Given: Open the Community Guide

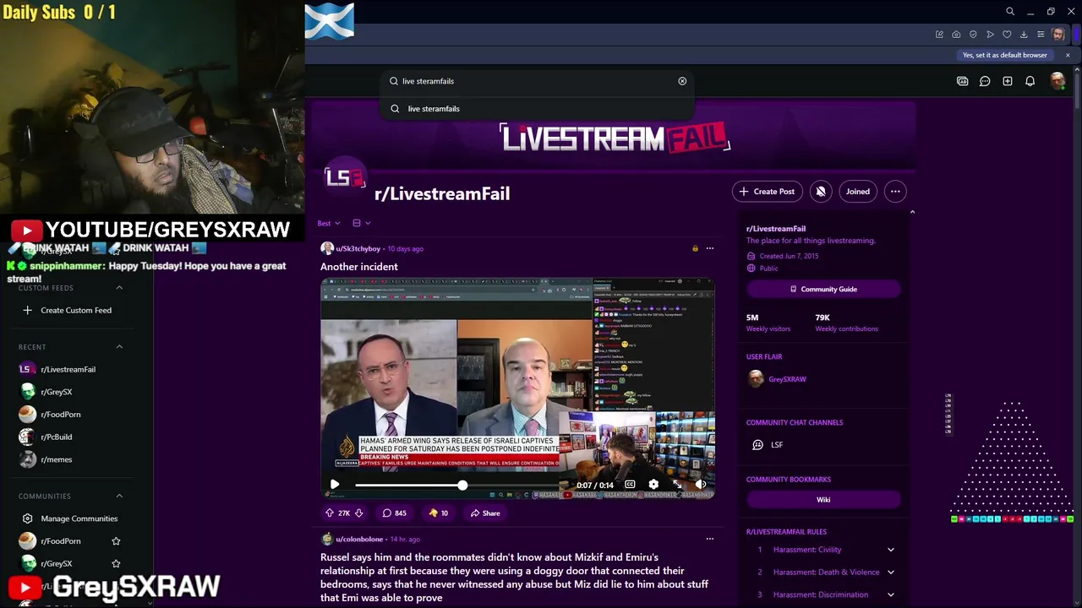Looking at the screenshot, I should 823,289.
